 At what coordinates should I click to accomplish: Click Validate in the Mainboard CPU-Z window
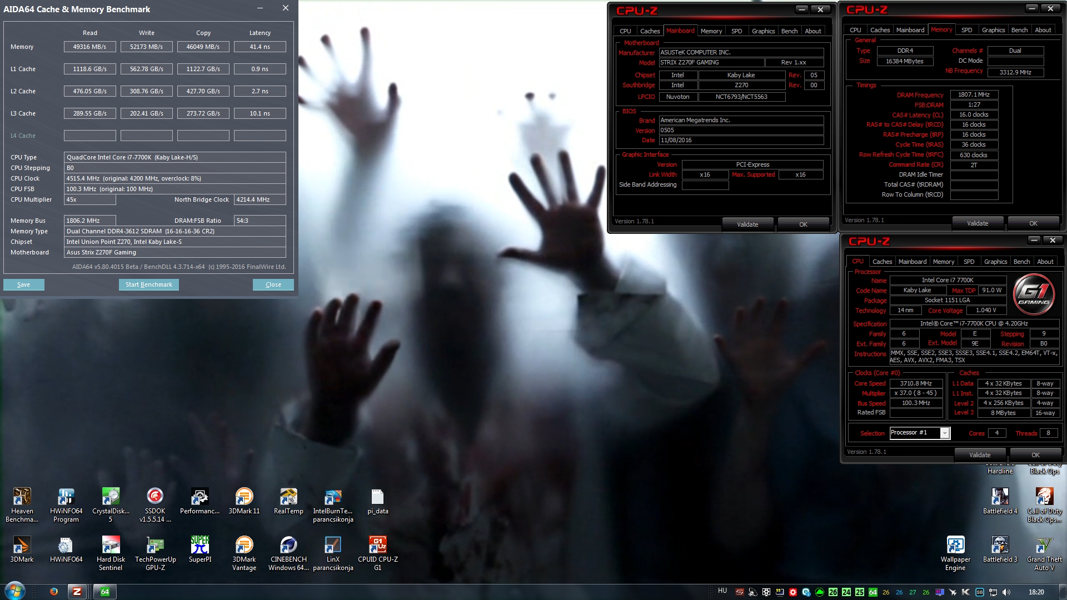point(747,224)
